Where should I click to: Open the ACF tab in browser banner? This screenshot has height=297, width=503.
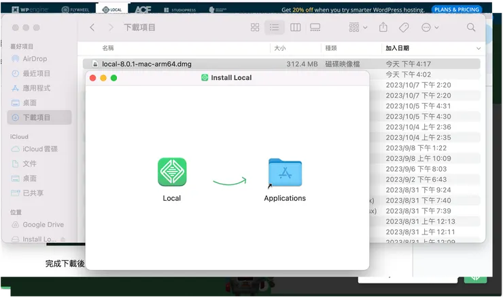pyautogui.click(x=143, y=9)
